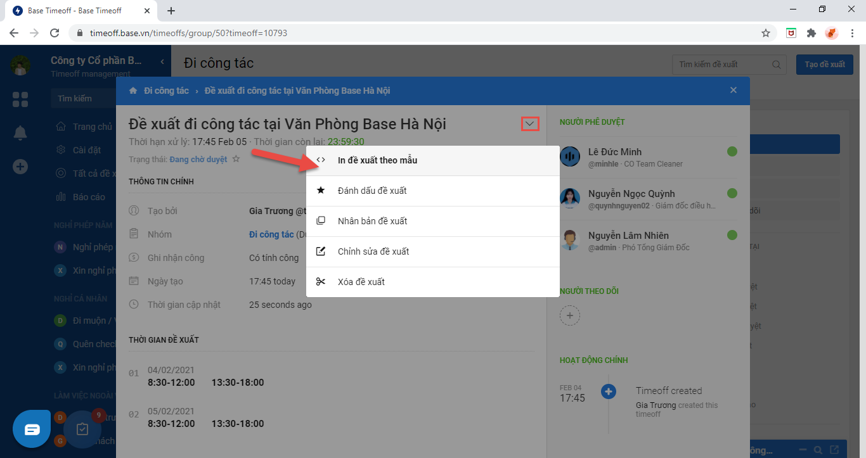Select 'In đề xuất theo mẫu' menu entry

(432, 160)
